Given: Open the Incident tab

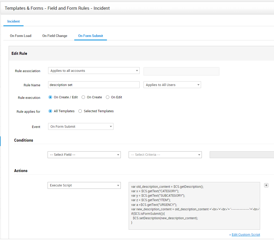Looking at the screenshot, I should (x=13, y=21).
